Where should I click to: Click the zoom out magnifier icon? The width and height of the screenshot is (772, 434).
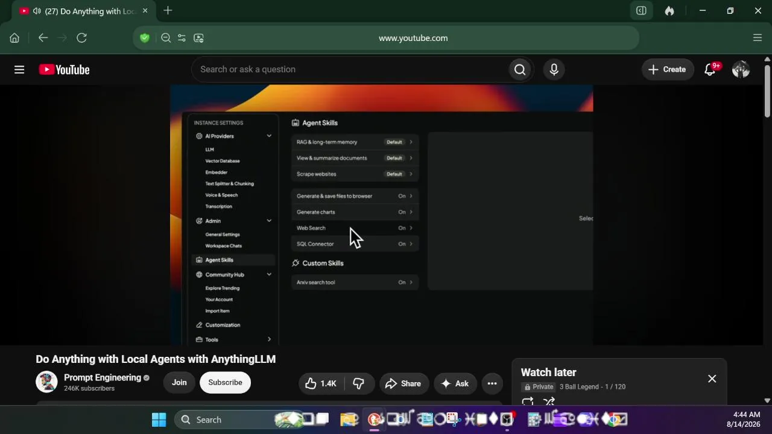166,38
